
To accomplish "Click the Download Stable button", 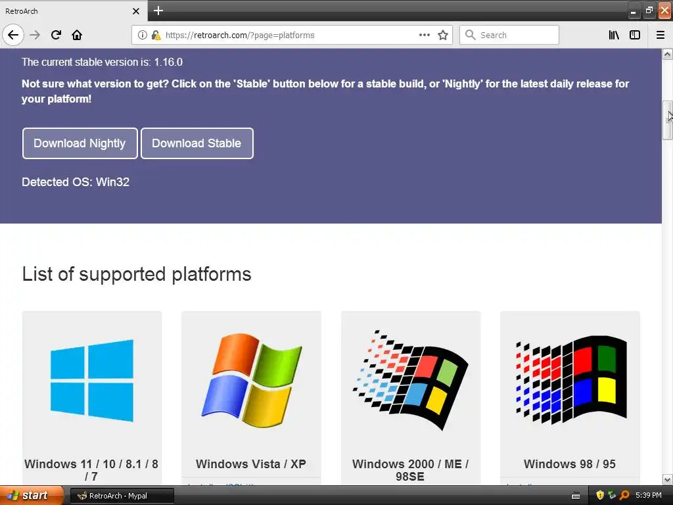I will 197,143.
